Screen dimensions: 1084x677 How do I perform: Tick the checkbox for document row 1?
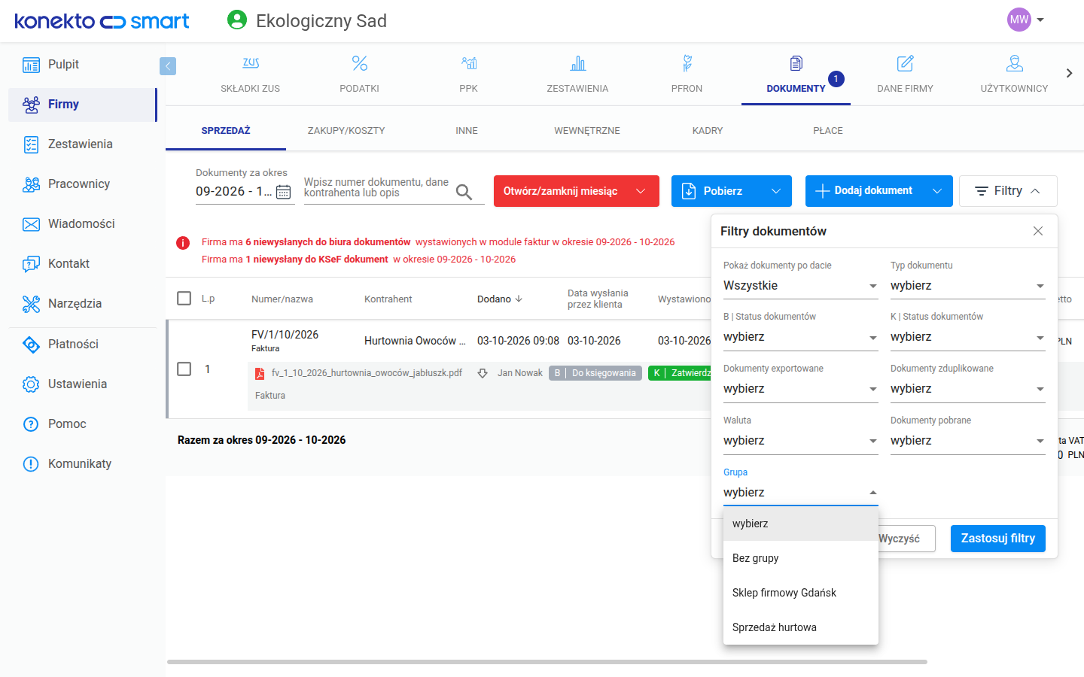[184, 369]
